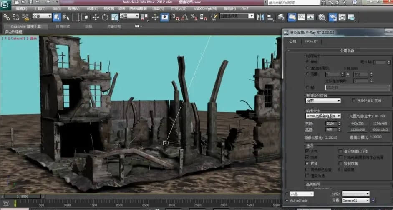
Task: Switch to the V-Ray RT tab
Action: pos(311,42)
